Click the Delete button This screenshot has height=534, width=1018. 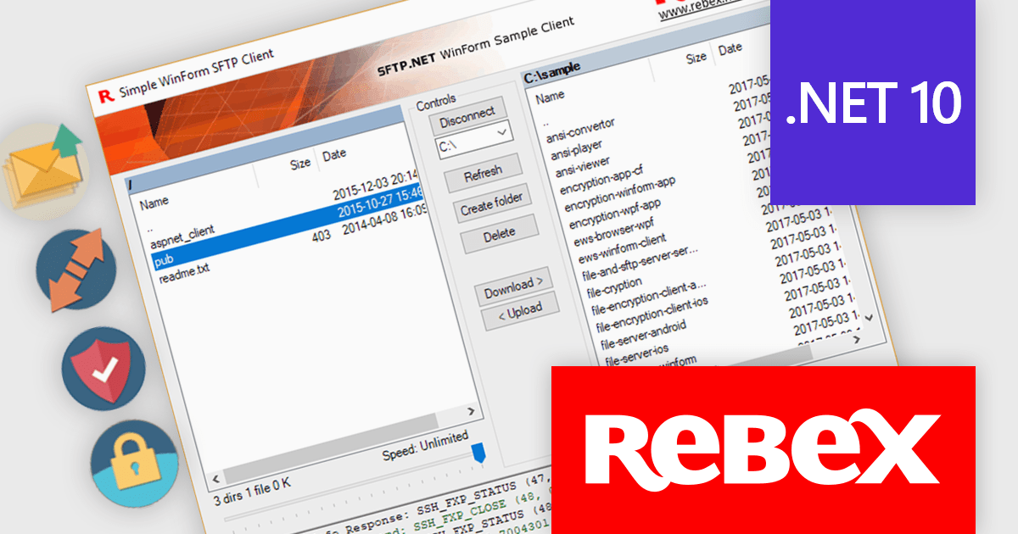tap(500, 234)
